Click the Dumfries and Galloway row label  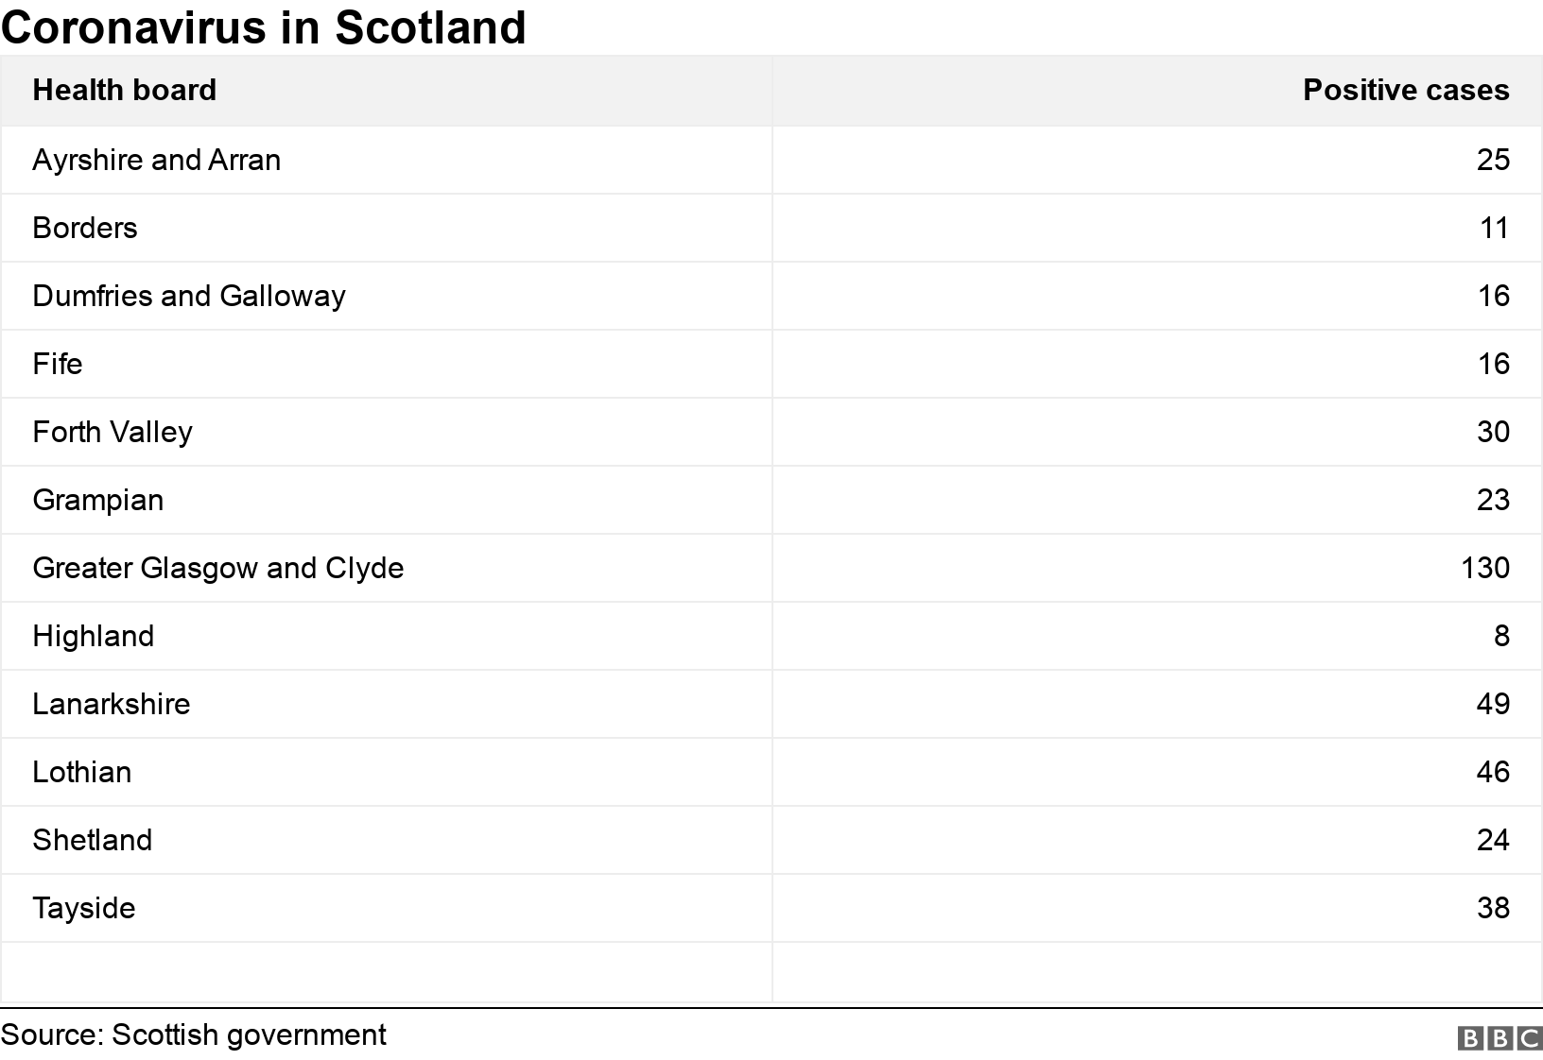pos(188,296)
